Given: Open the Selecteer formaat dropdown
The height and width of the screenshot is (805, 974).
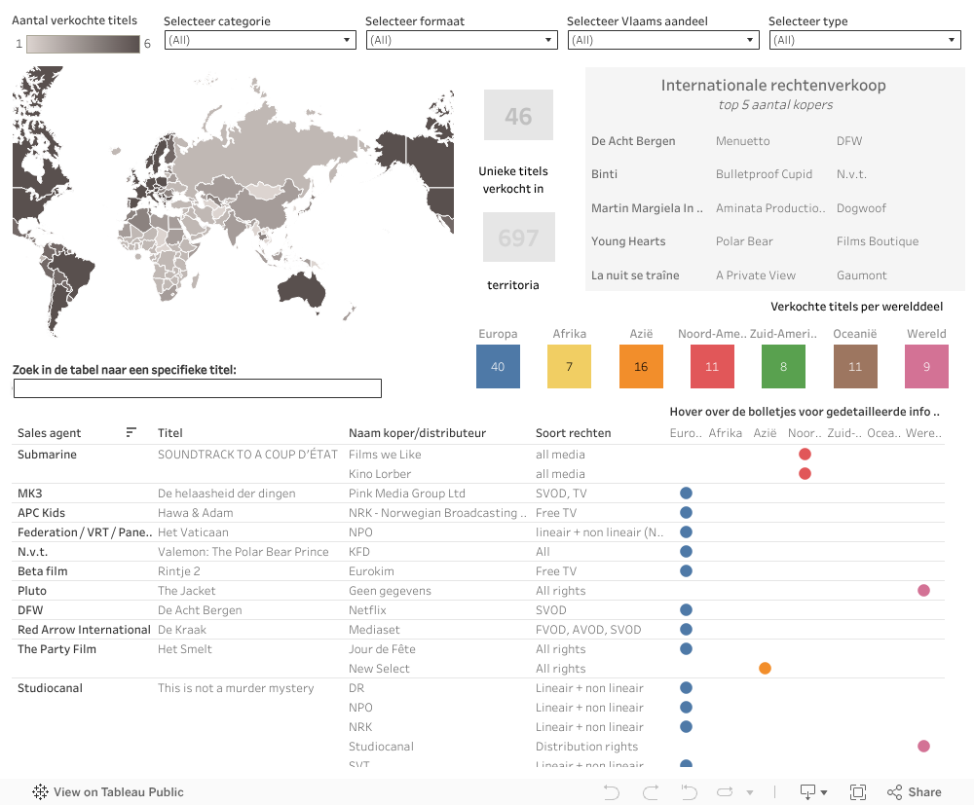Looking at the screenshot, I should (x=461, y=40).
